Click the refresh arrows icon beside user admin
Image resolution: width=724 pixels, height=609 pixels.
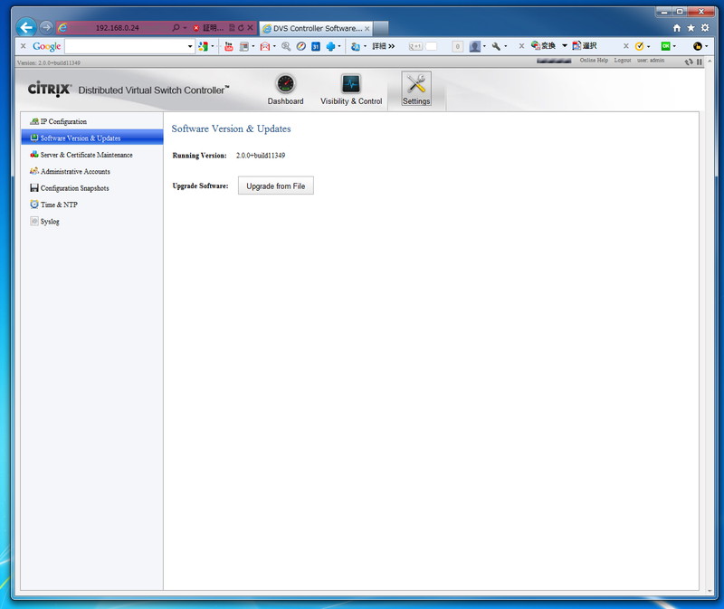689,62
